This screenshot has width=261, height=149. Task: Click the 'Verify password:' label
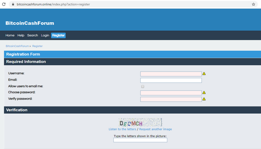[20, 99]
